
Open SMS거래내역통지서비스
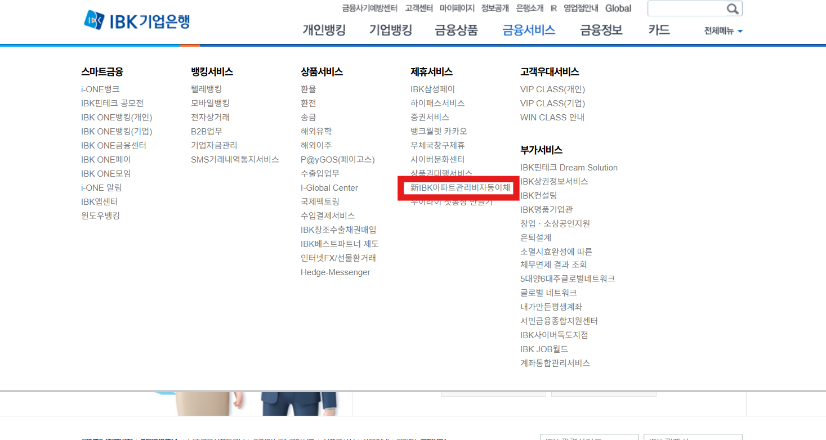click(235, 159)
